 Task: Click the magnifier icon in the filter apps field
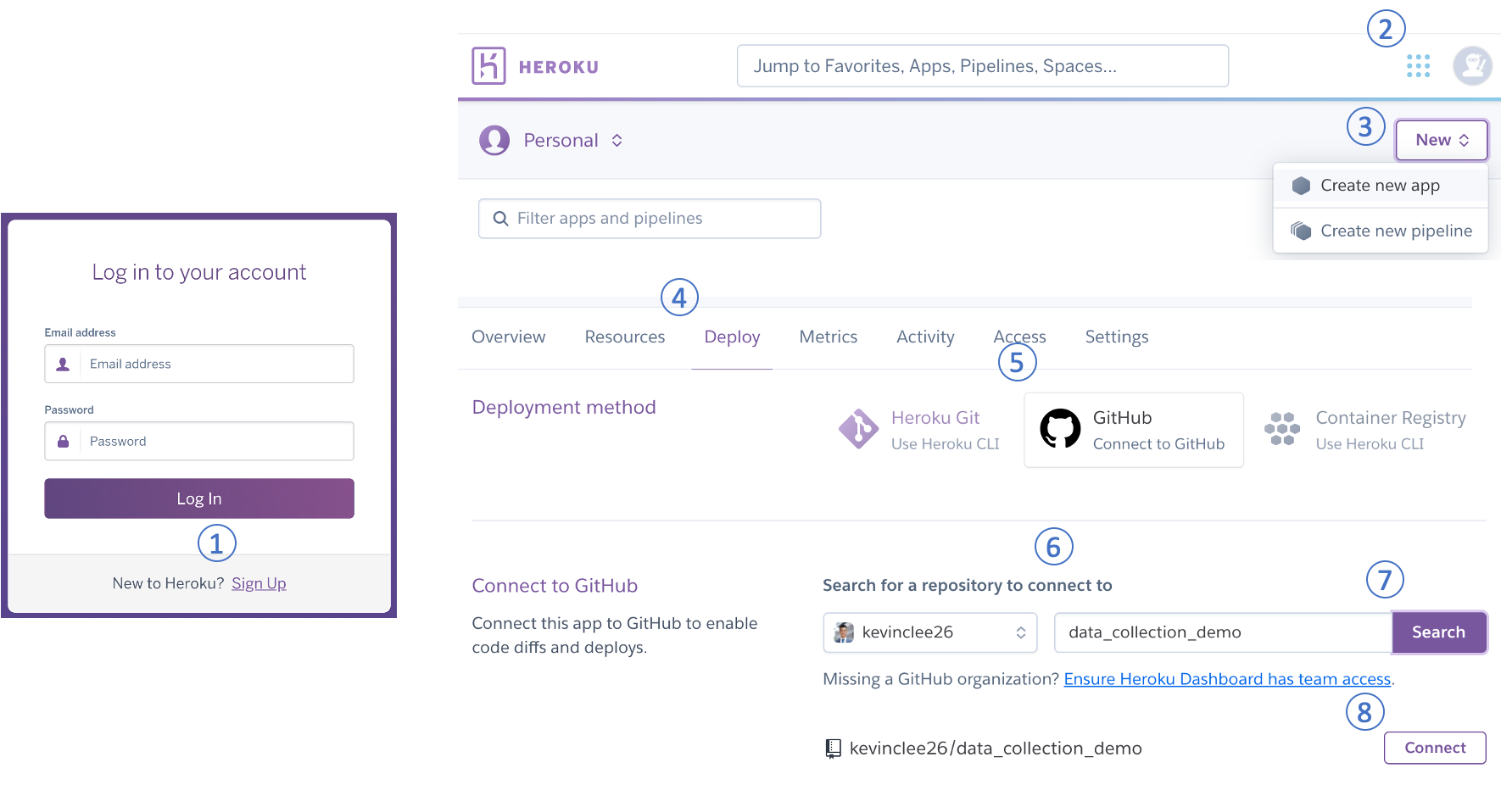coord(501,219)
